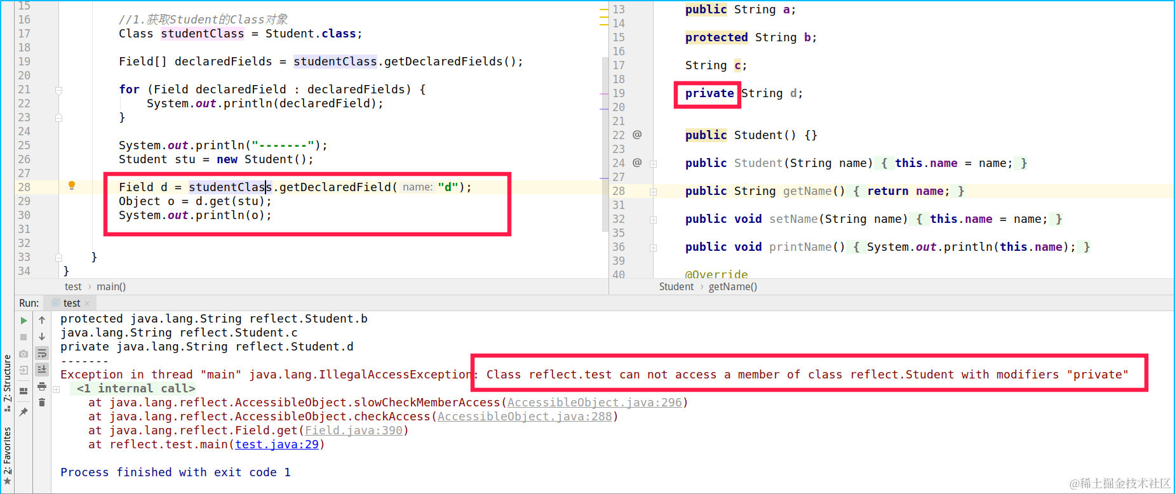
Task: Click the IllegalAccessException text in console
Action: tap(360, 375)
